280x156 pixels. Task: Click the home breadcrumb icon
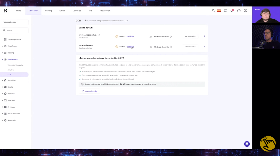click(x=86, y=20)
